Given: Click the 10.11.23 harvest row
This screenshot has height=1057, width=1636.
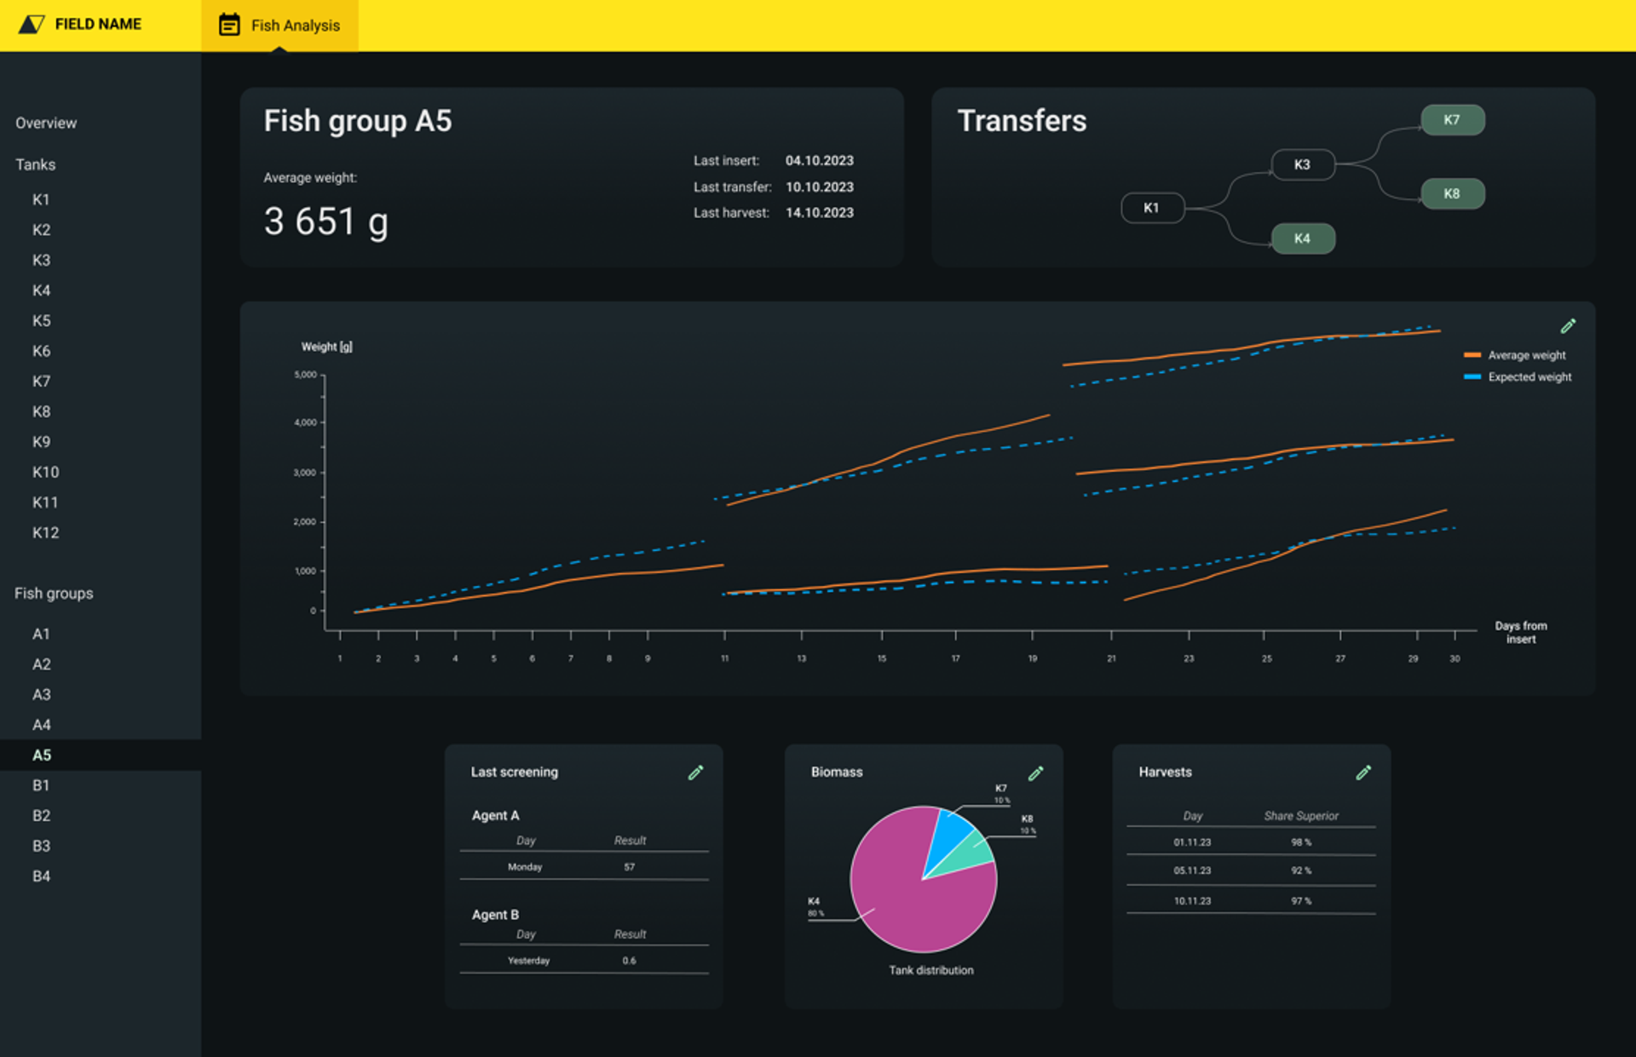Looking at the screenshot, I should (1251, 901).
